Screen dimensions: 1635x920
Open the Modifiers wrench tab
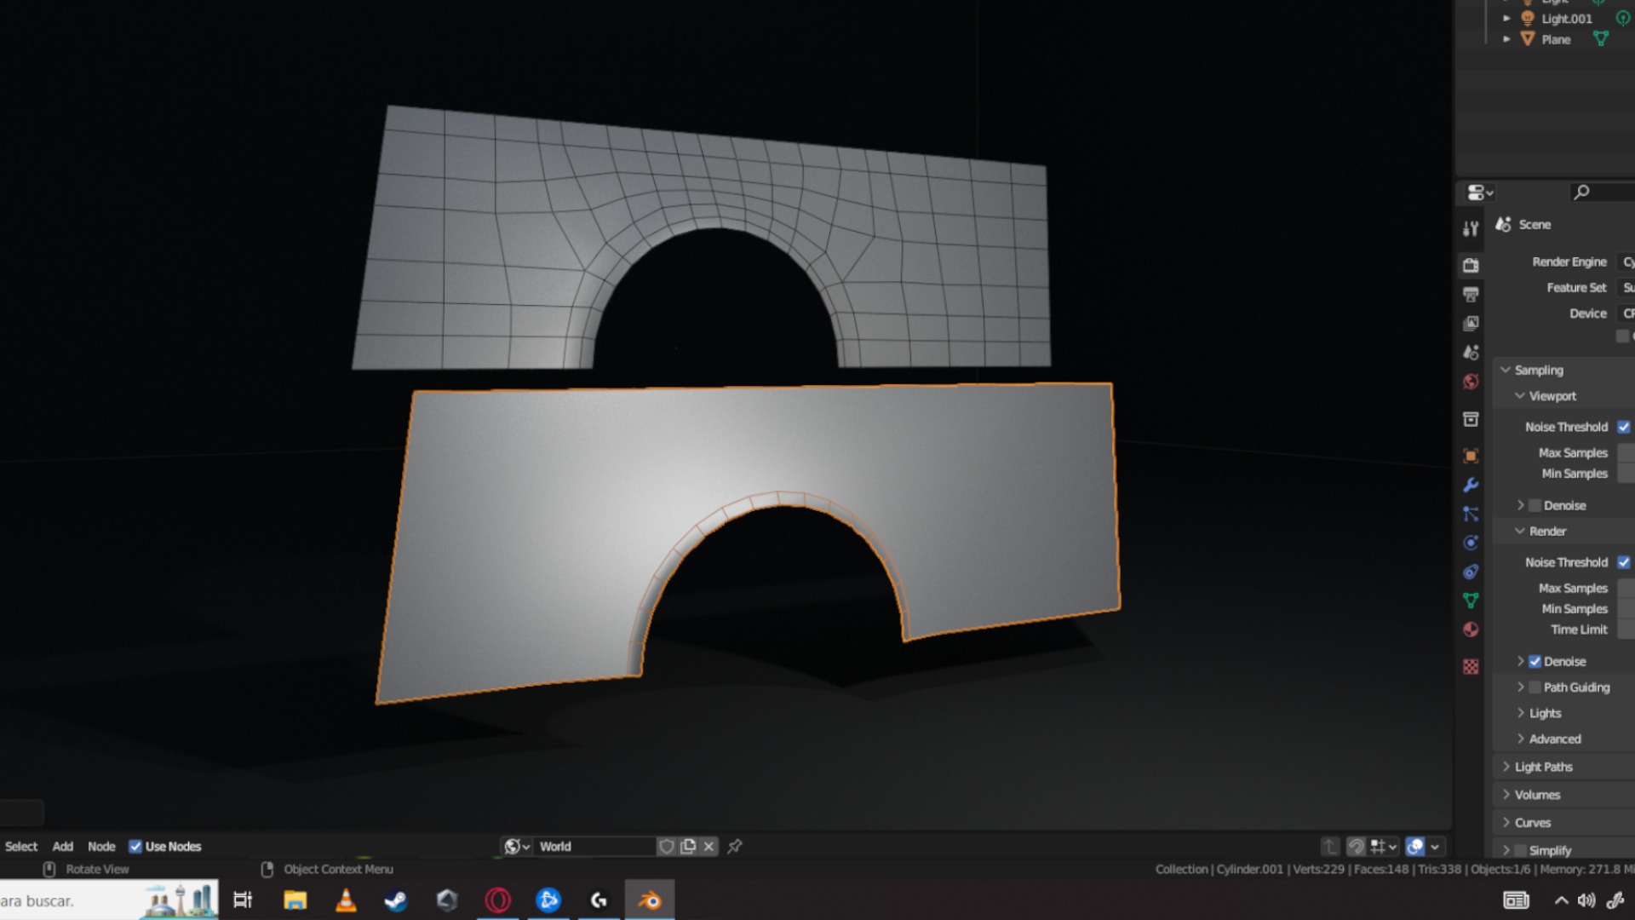(1471, 486)
